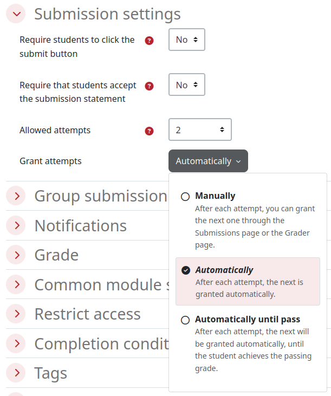The image size is (331, 396).
Task: Expand the Tags section
Action: tap(17, 373)
